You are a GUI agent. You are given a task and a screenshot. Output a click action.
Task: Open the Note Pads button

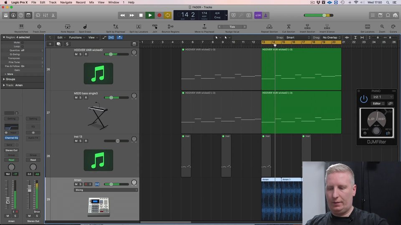click(x=380, y=15)
